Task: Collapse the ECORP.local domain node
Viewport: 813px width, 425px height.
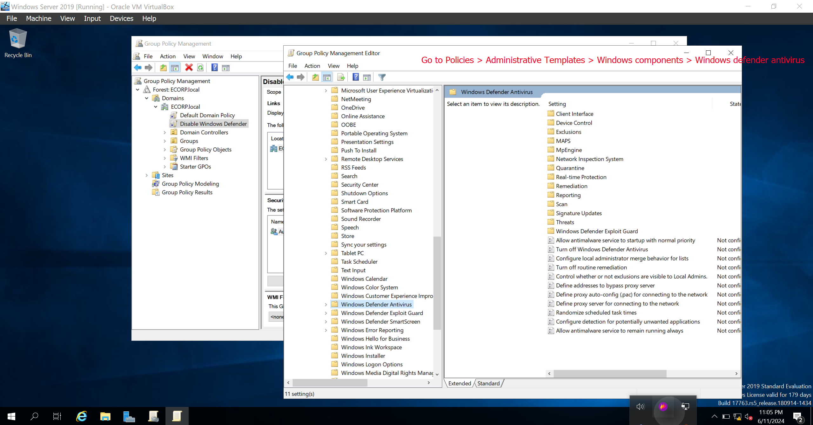Action: pos(156,107)
